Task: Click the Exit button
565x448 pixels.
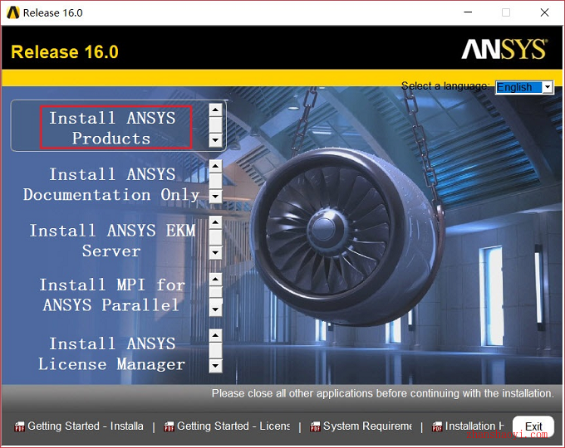Action: [533, 426]
